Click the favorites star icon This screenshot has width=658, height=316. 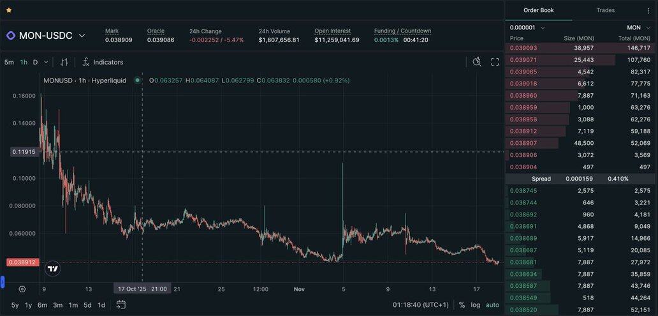(9, 10)
